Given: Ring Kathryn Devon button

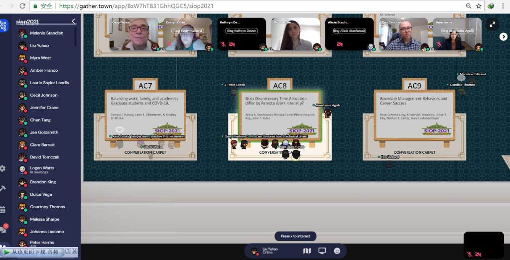Looking at the screenshot, I should (235, 31).
